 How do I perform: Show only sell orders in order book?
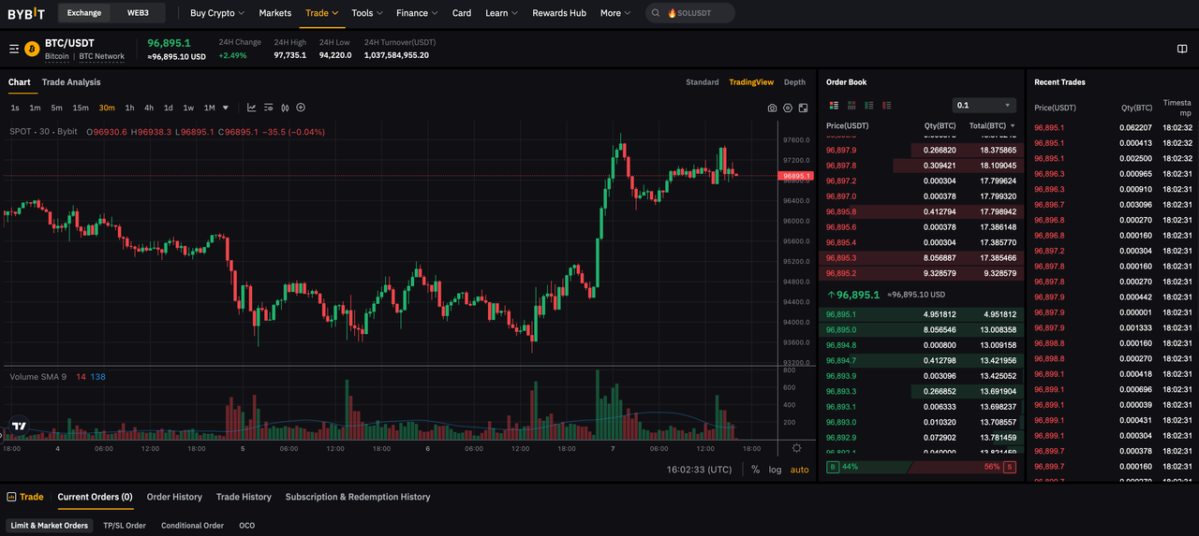coord(886,105)
